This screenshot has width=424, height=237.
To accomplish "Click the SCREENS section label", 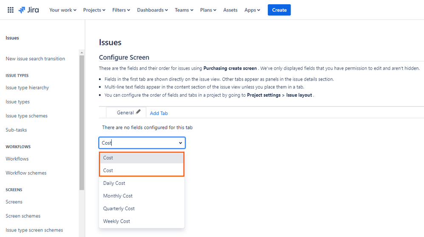I will (x=14, y=190).
